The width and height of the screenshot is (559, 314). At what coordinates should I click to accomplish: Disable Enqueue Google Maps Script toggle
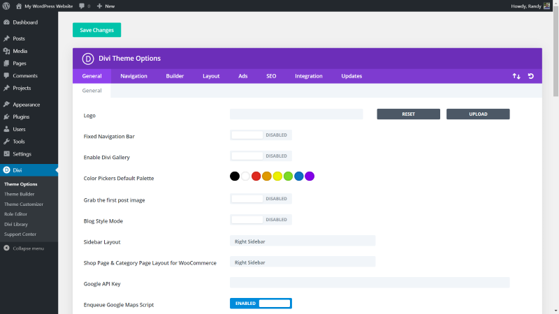click(261, 304)
